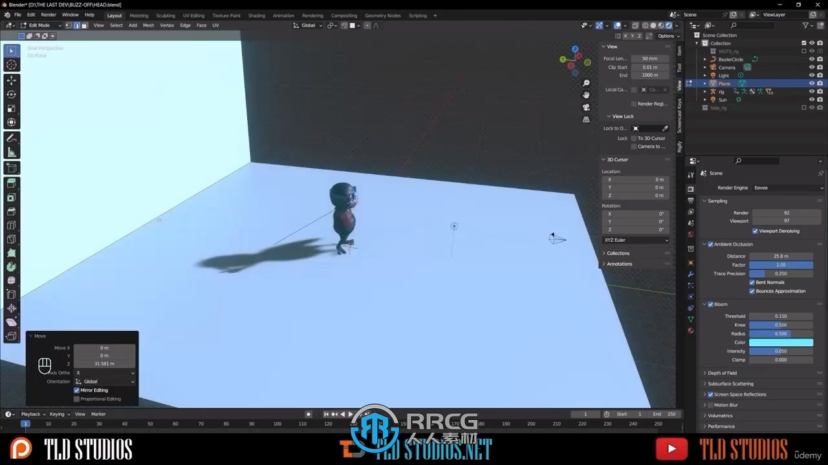
Task: Toggle Screen Space Reflections checkbox
Action: (x=710, y=394)
